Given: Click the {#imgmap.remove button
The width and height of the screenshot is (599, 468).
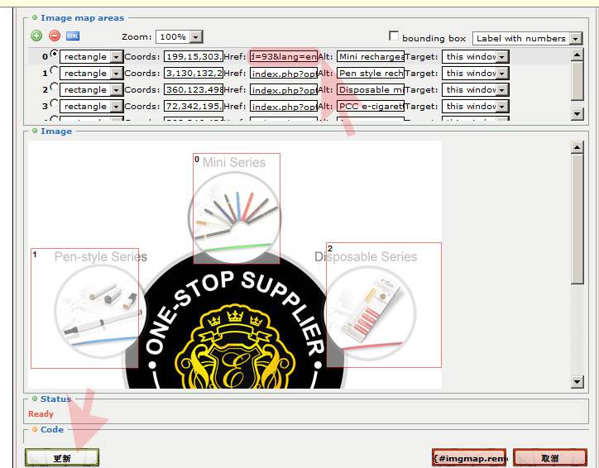Looking at the screenshot, I should (469, 457).
